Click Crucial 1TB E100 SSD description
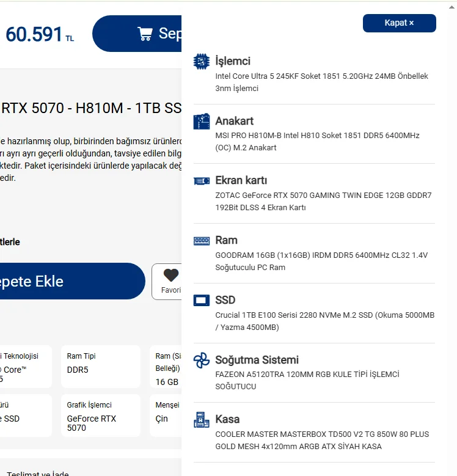This screenshot has width=457, height=476. tap(325, 321)
